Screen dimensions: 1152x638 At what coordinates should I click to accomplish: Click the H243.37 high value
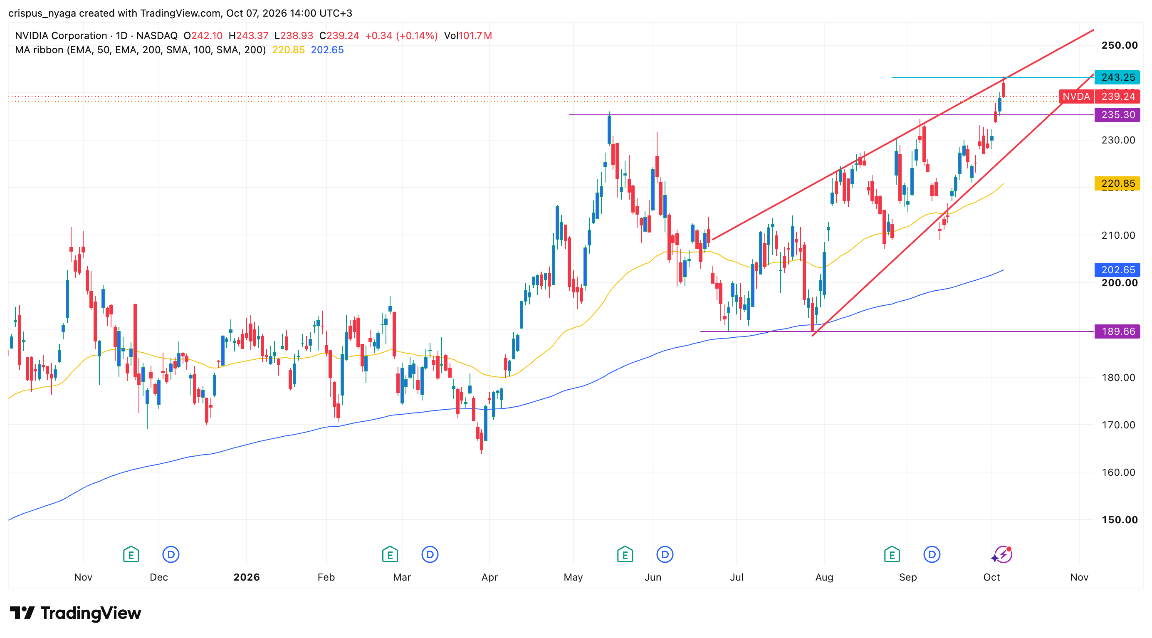tap(248, 35)
